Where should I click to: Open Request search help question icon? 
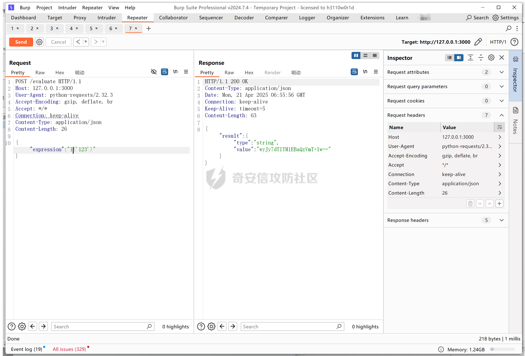click(12, 327)
